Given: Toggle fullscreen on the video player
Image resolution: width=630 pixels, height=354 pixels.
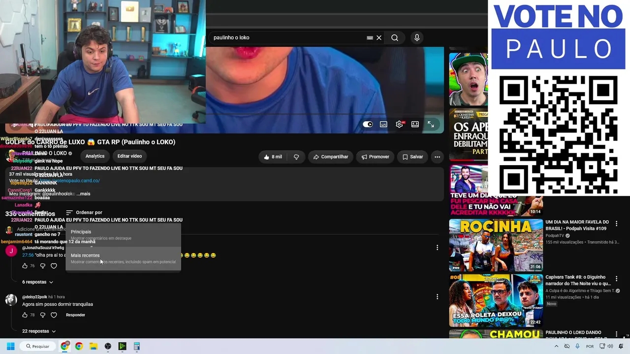Looking at the screenshot, I should [x=431, y=124].
